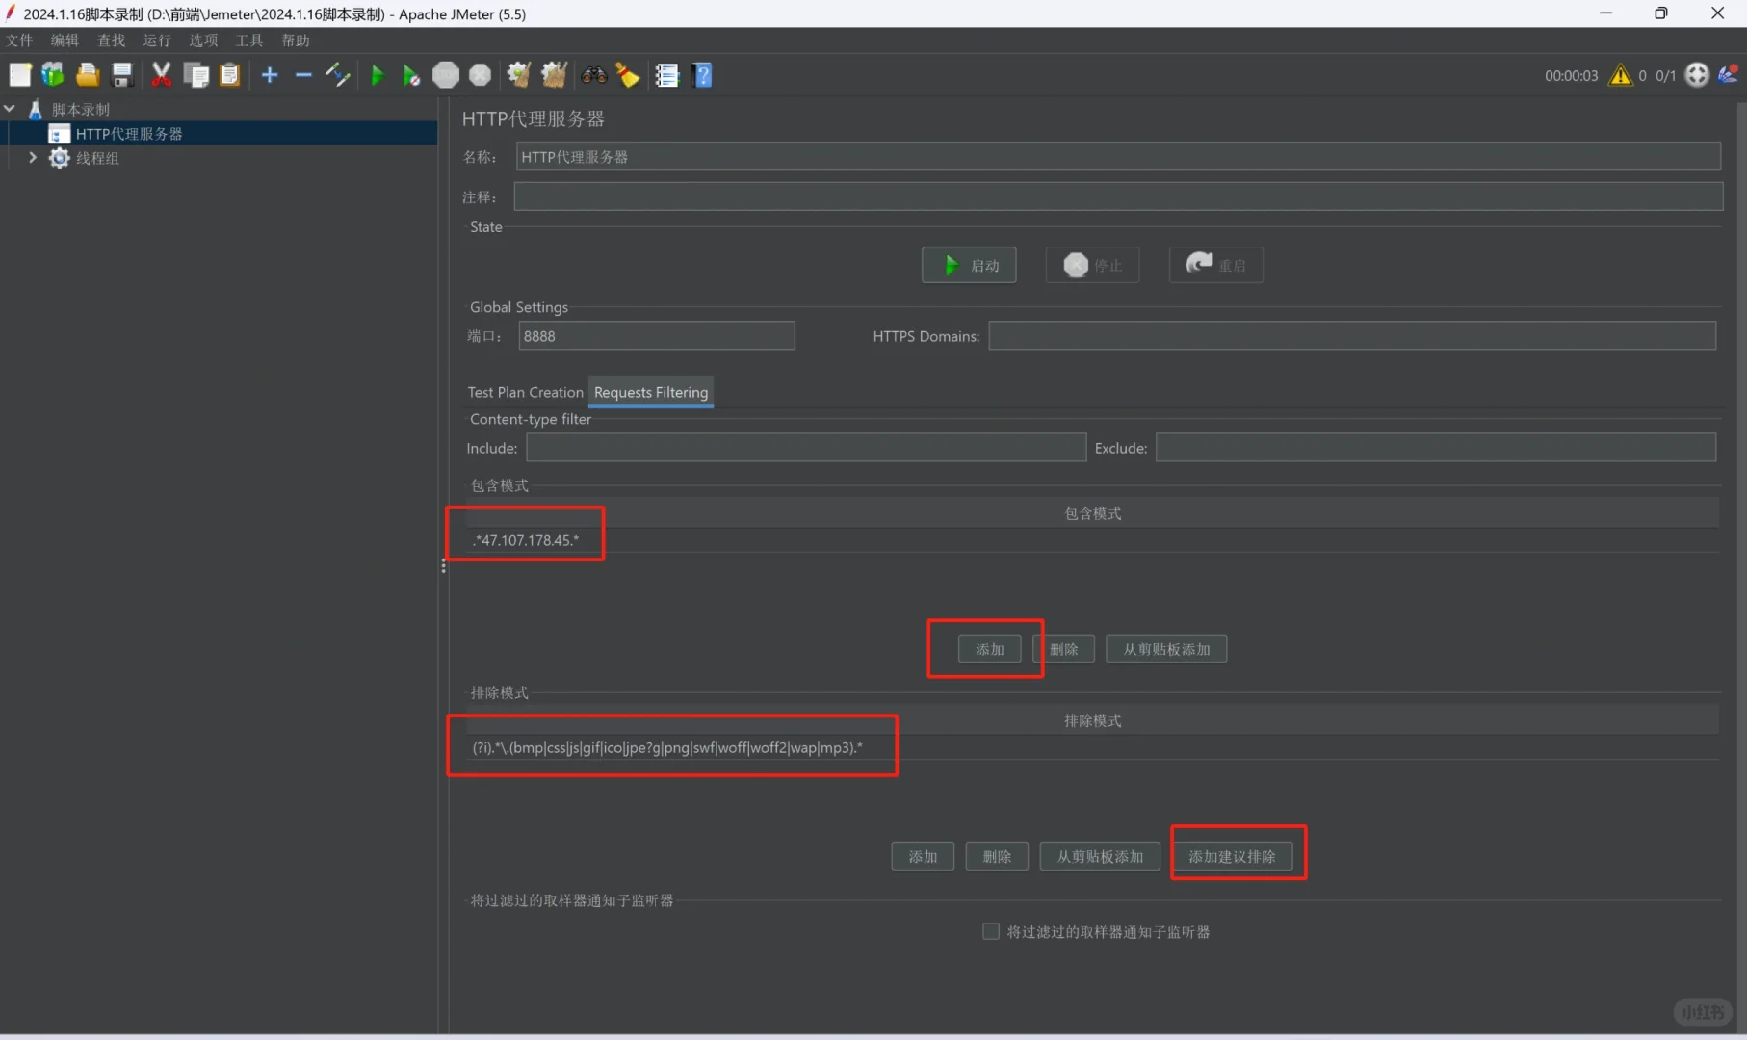Toggle 将过滤过的取样器通知子监听器 checkbox
Viewport: 1747px width, 1040px height.
(990, 931)
